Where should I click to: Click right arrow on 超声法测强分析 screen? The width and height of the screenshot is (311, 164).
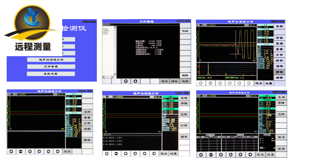coord(154,154)
